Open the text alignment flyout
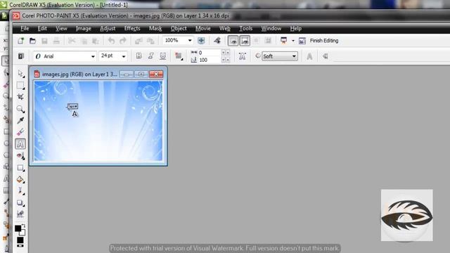450x253 pixels. tap(179, 56)
